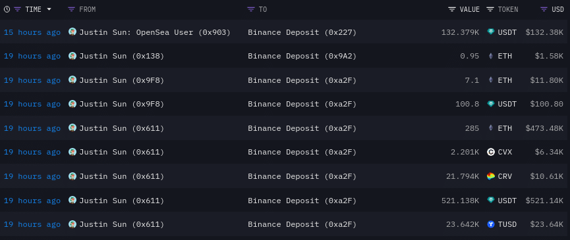Image resolution: width=570 pixels, height=240 pixels.
Task: Open the '15 hours ago' transaction link
Action: point(32,32)
